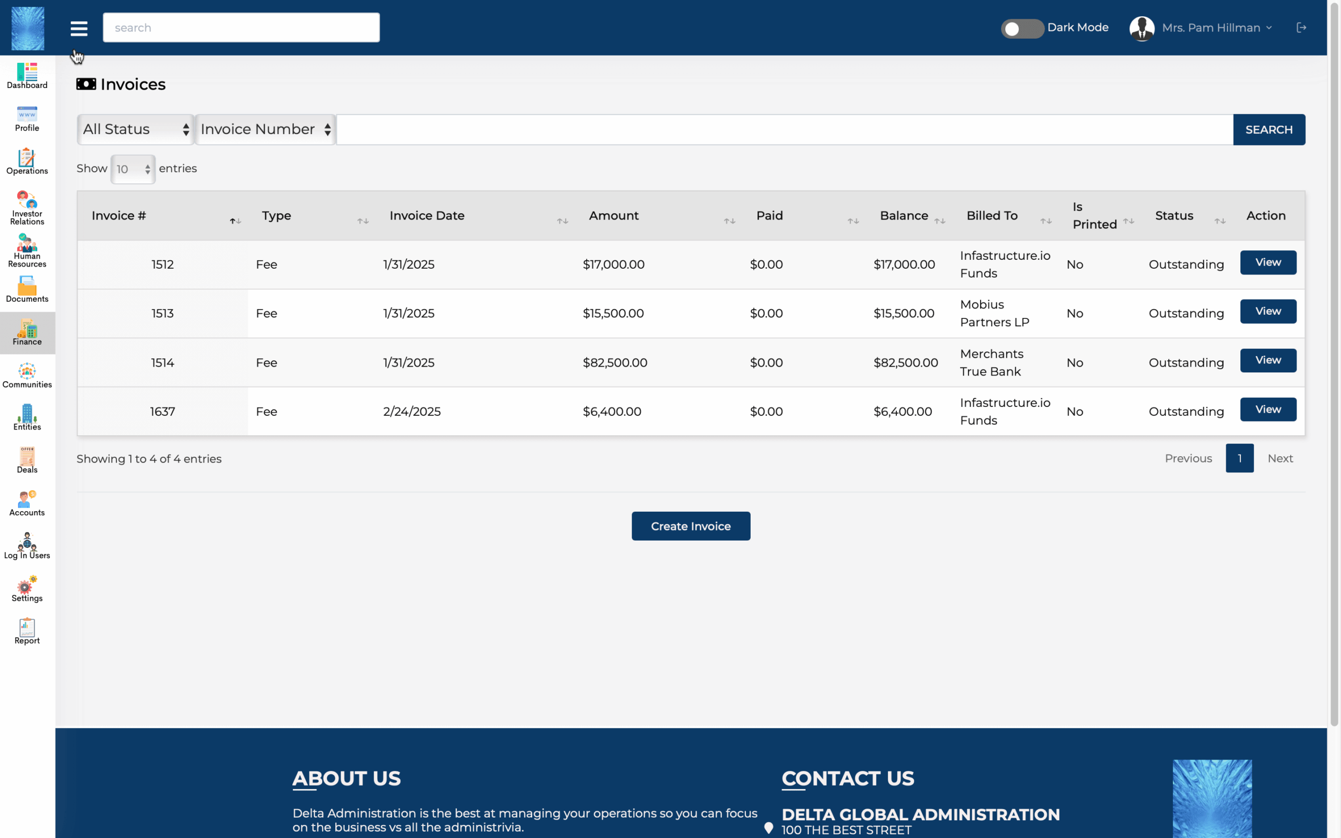Open Deals sidebar icon
Screen dimensions: 1341x838
(x=27, y=460)
